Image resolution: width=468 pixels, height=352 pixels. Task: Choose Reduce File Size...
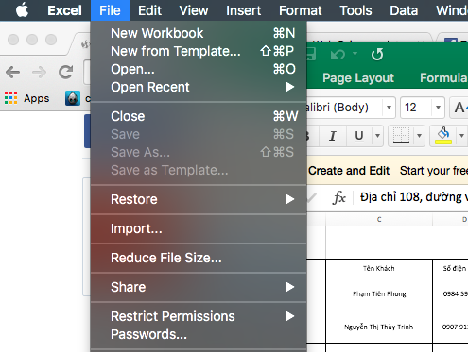click(199, 258)
